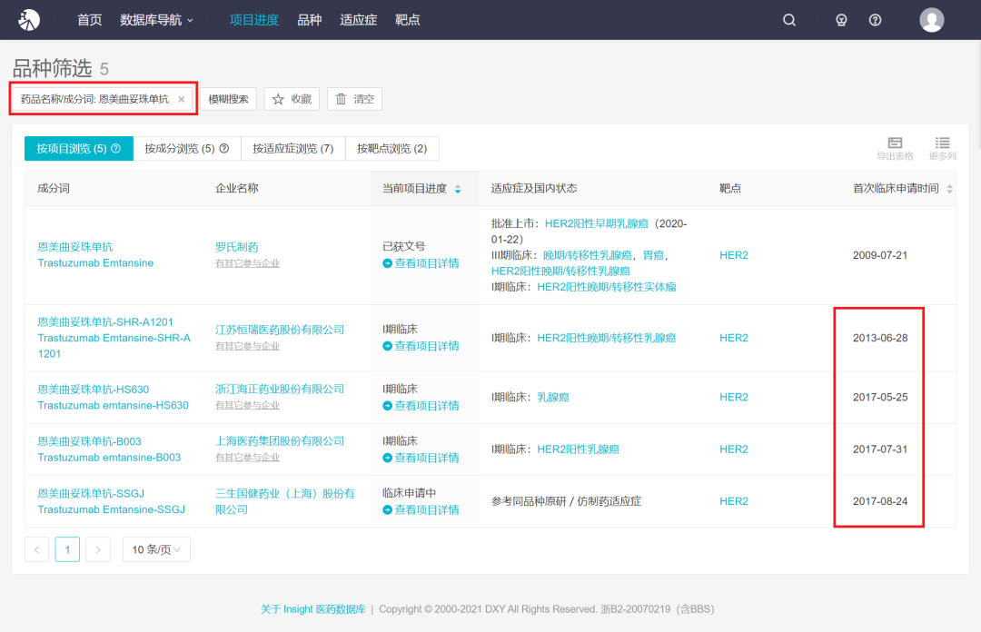Click date 2017-08-24 in SSGJ row
Viewport: 981px width, 632px height.
pyautogui.click(x=879, y=501)
